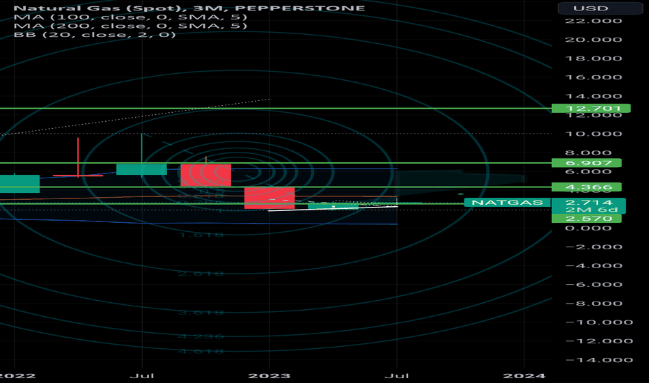Select the green candle at Jul 2022

point(141,169)
